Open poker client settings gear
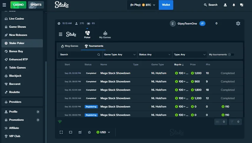252x143 pixels. point(238,23)
